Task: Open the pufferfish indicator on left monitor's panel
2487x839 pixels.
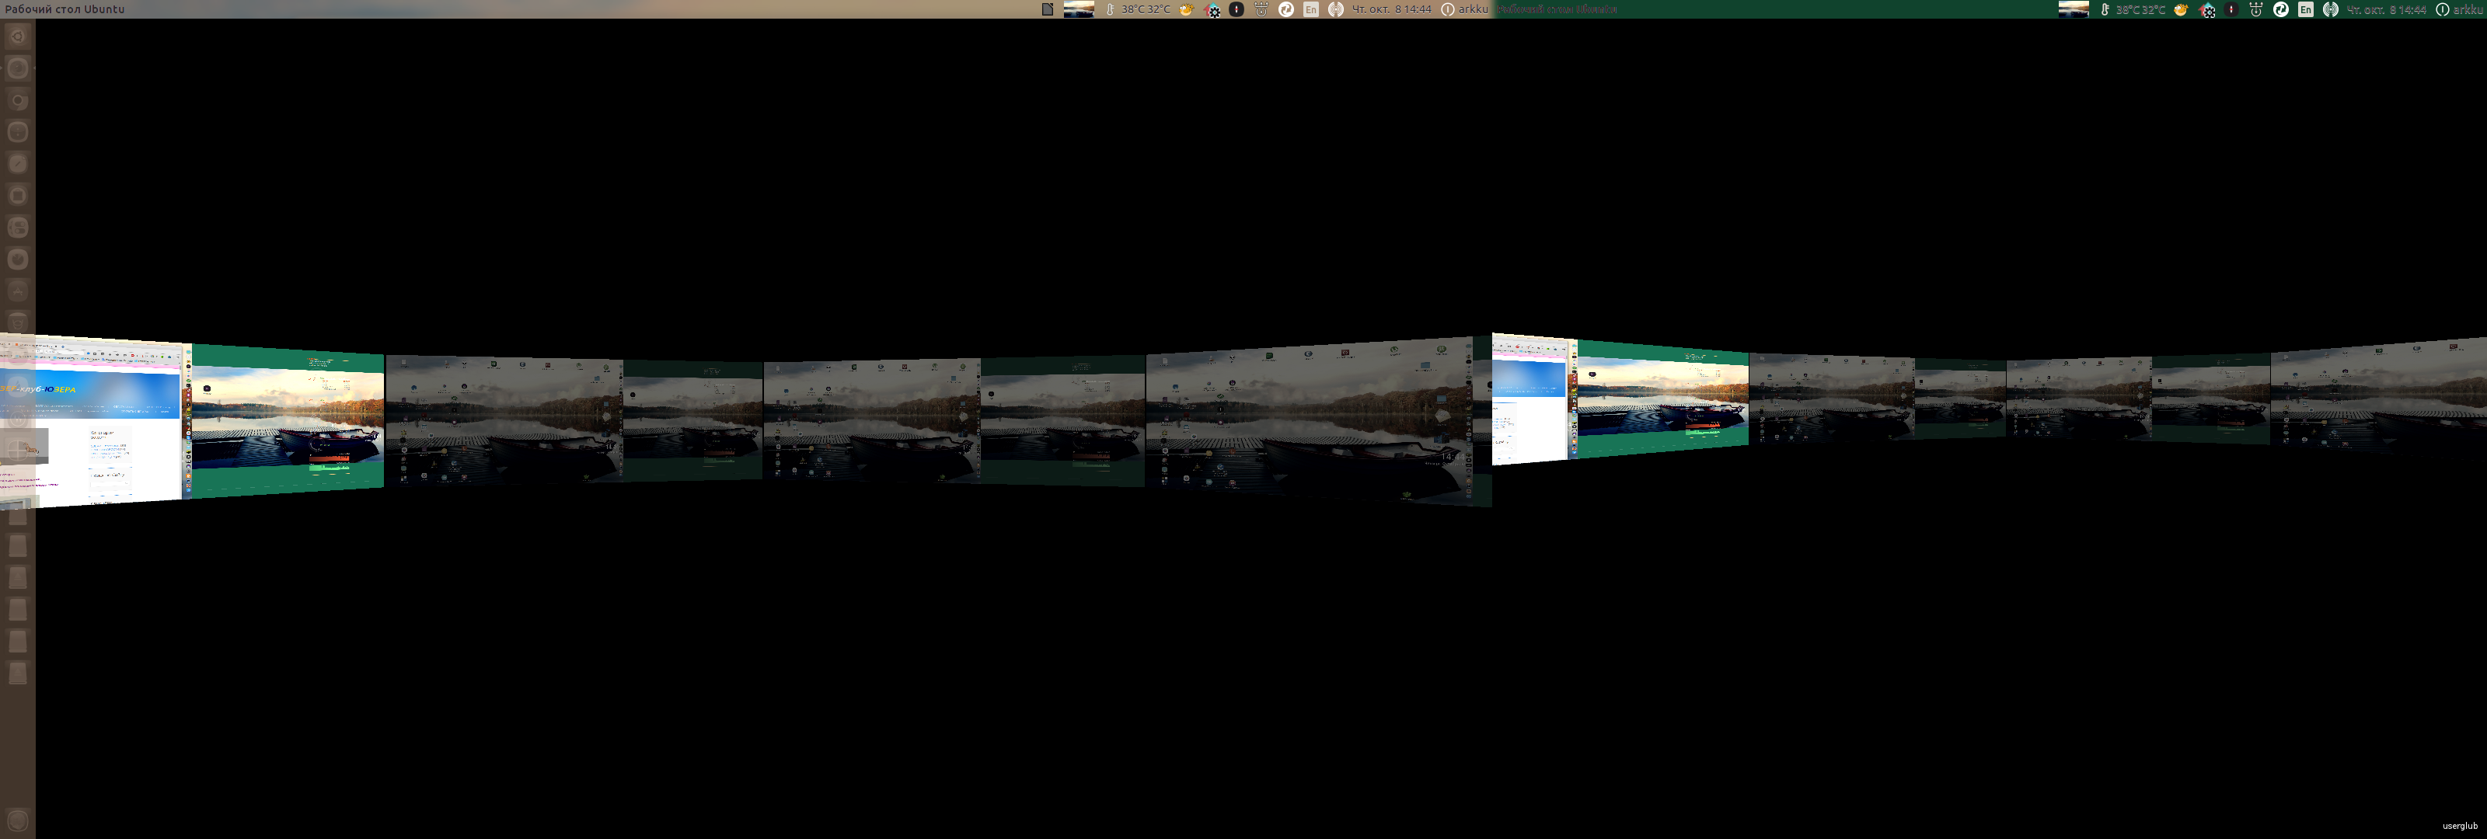Action: (1187, 9)
